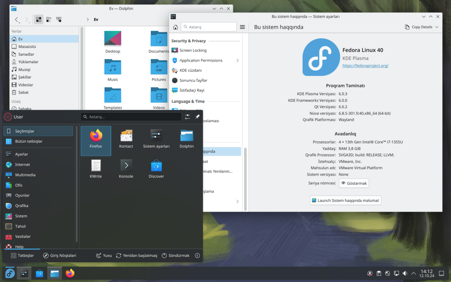Go back in Dolphin navigation
Image resolution: width=451 pixels, height=282 pixels.
(17, 19)
